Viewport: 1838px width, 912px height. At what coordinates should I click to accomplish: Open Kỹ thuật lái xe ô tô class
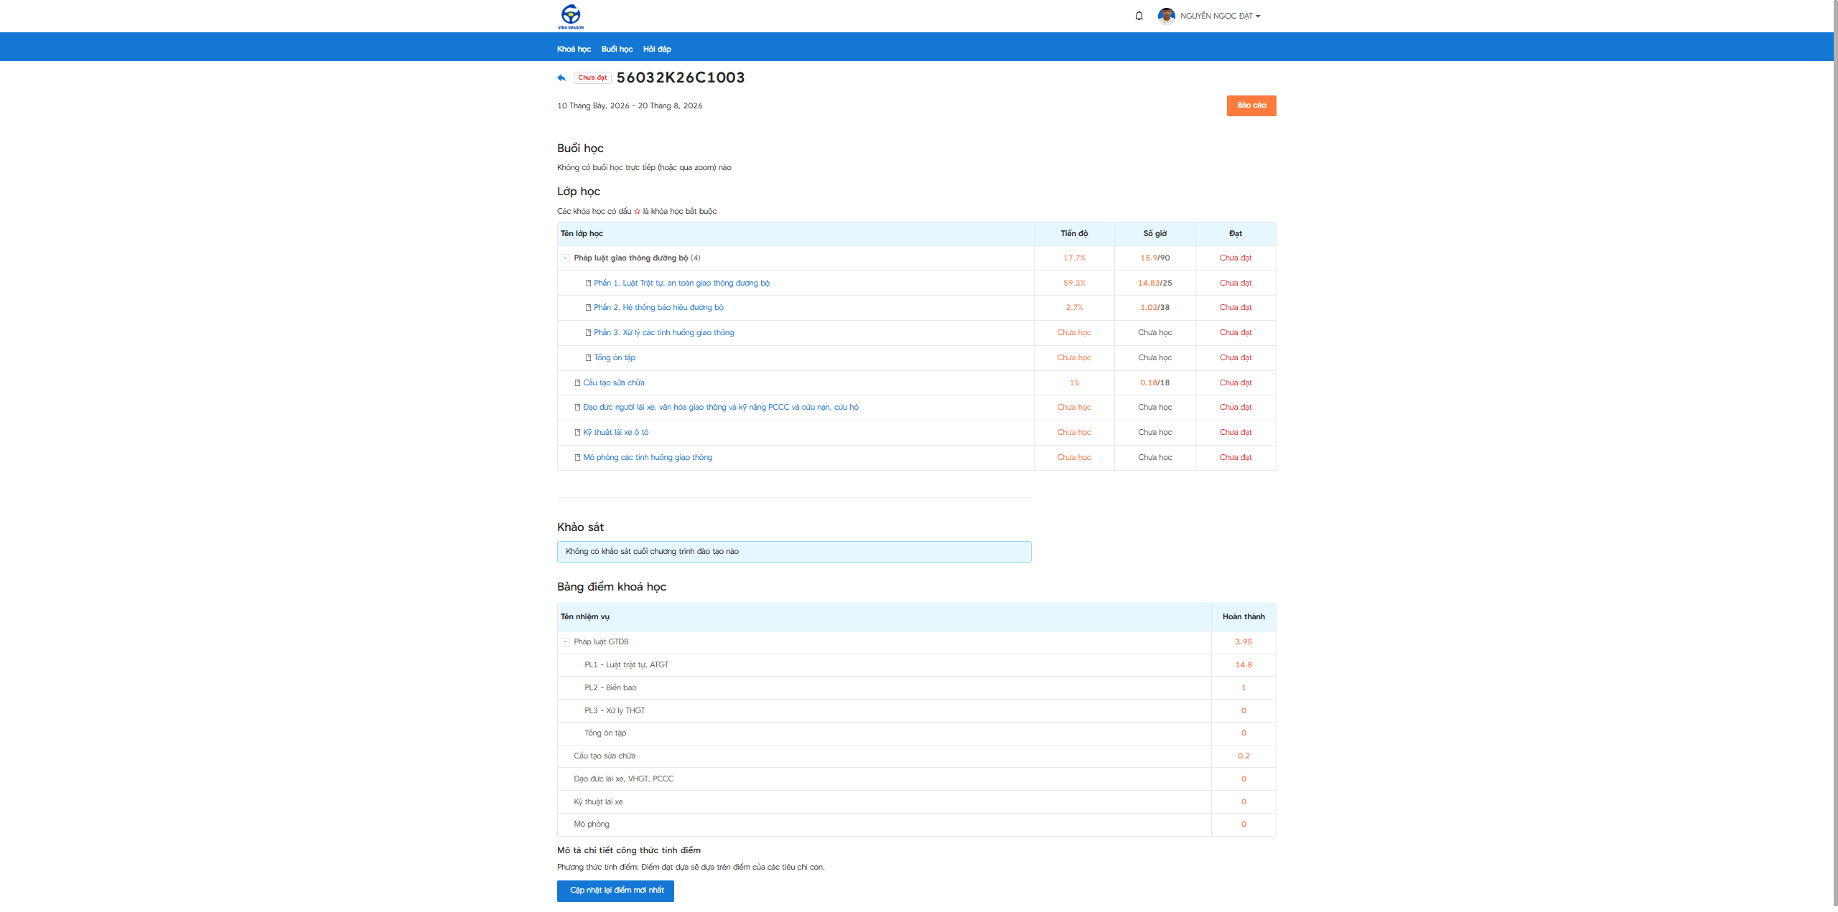coord(615,432)
